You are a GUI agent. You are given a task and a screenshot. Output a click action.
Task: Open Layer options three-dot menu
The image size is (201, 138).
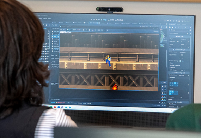point(189,85)
